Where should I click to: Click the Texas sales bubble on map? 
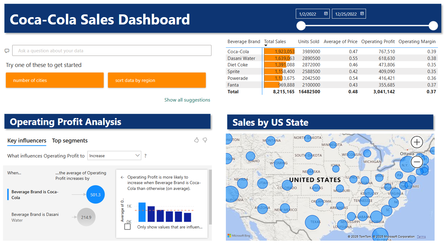pos(313,222)
